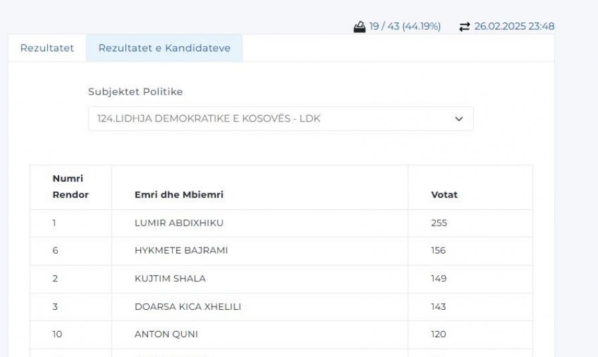Open the Rezultatet e Kandidateve tab
Viewport: 598px width, 357px height.
click(164, 48)
